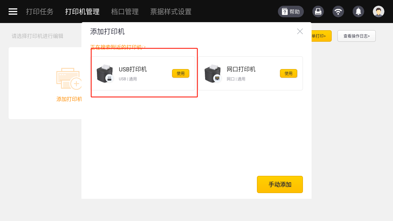Go to the 档口管理 tab
The height and width of the screenshot is (221, 393).
(x=125, y=12)
